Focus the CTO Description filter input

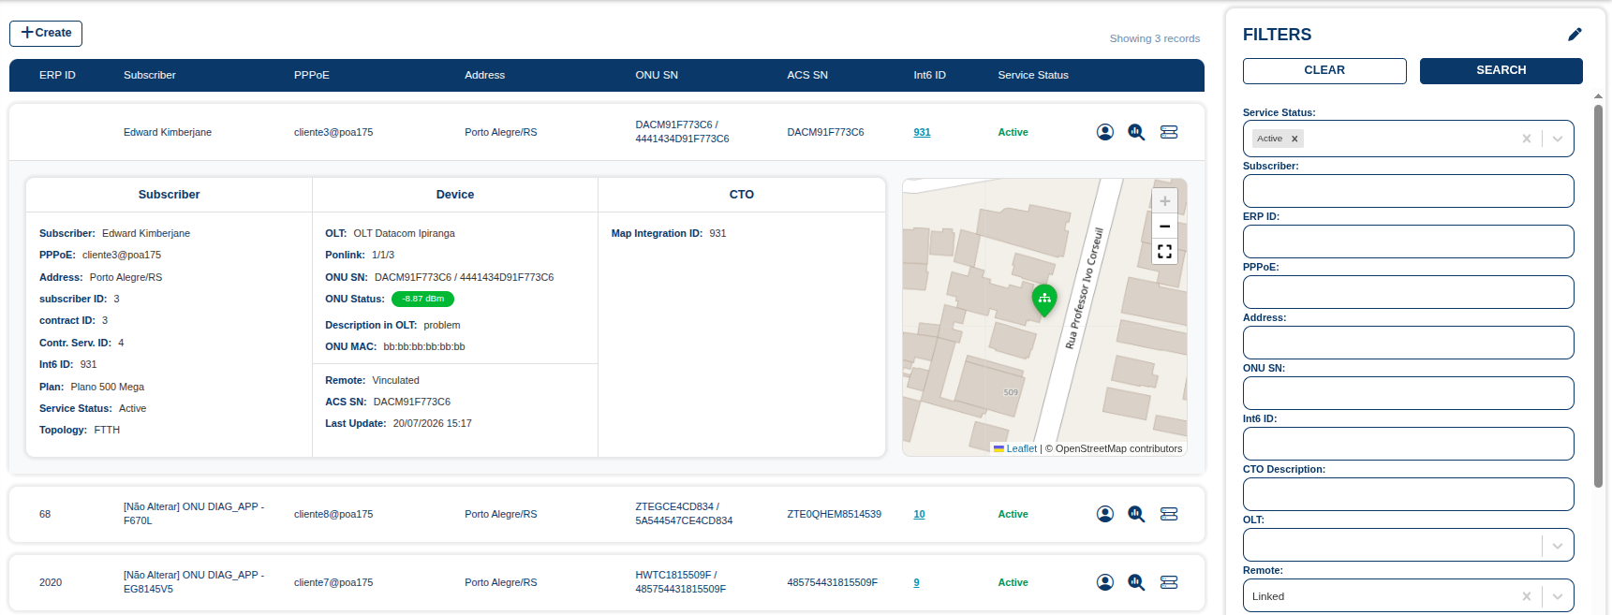pyautogui.click(x=1408, y=494)
